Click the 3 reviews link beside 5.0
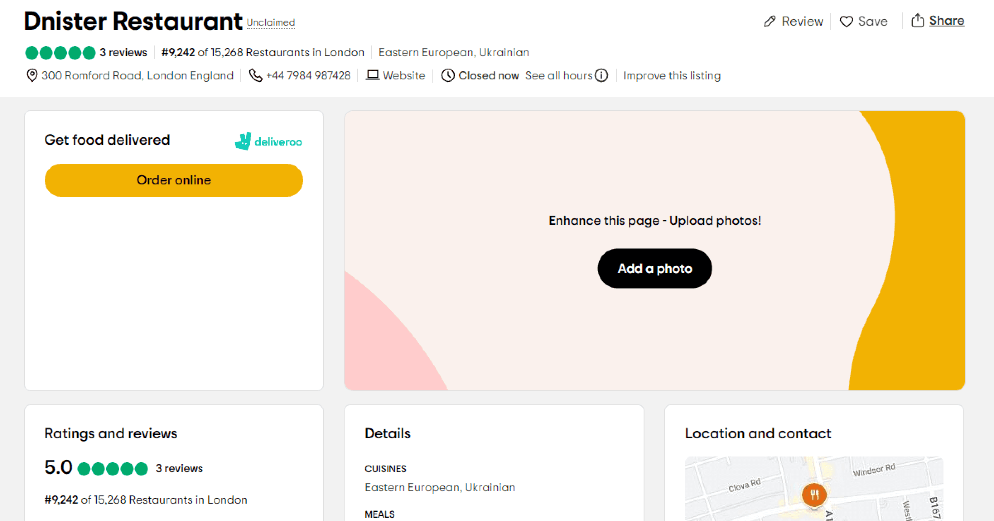The height and width of the screenshot is (521, 994). [179, 468]
